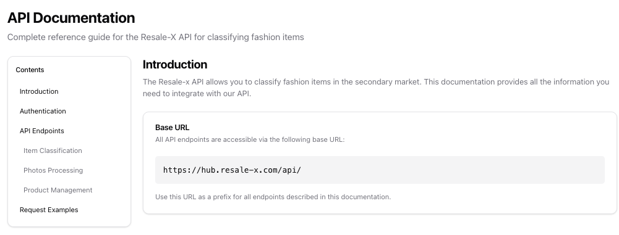The width and height of the screenshot is (619, 235).
Task: Open the Item Classification subsection link
Action: pyautogui.click(x=53, y=150)
